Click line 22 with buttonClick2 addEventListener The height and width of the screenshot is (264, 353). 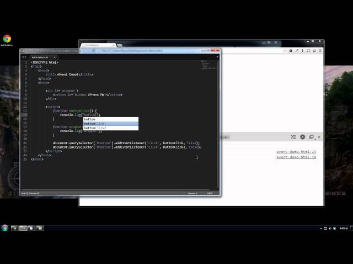tap(127, 147)
